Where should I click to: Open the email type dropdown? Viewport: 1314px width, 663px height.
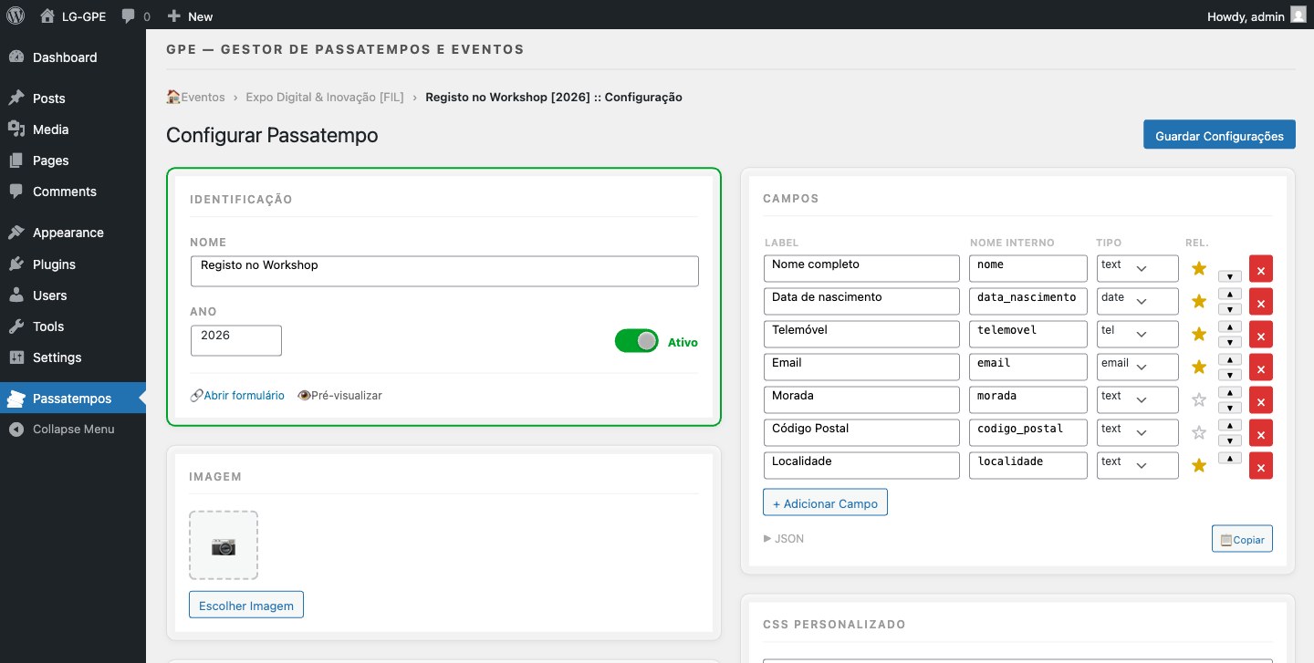pyautogui.click(x=1137, y=367)
